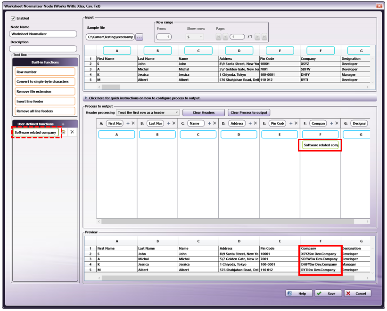Remove output column B with its X icon
Viewport: 387px width, 311px height.
click(x=174, y=123)
